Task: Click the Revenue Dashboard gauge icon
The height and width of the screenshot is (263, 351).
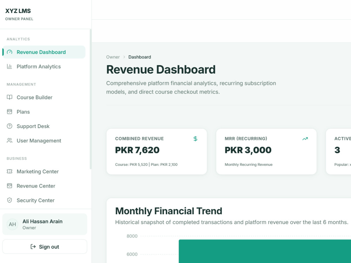Action: 9,52
